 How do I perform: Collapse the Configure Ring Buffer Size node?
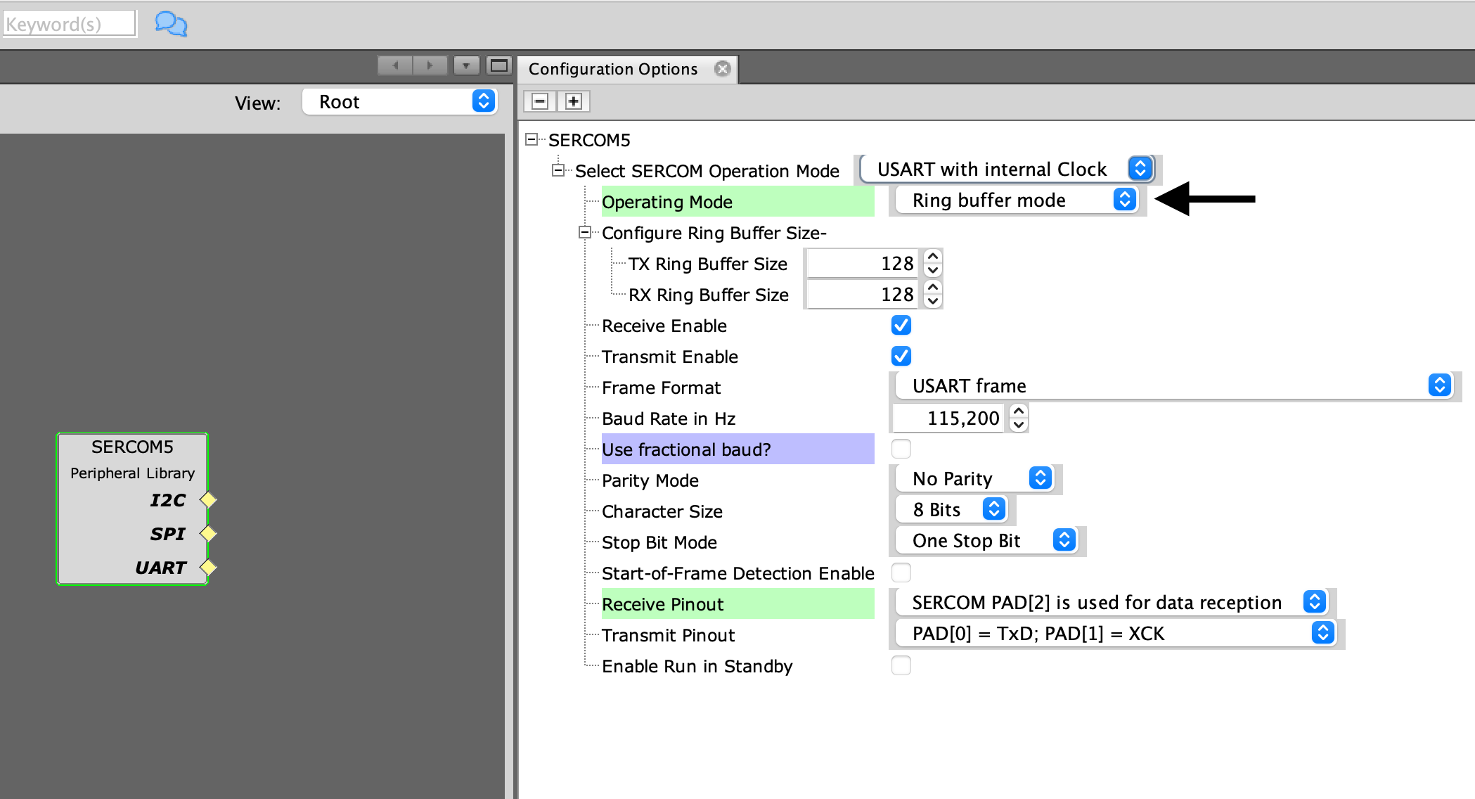point(584,232)
